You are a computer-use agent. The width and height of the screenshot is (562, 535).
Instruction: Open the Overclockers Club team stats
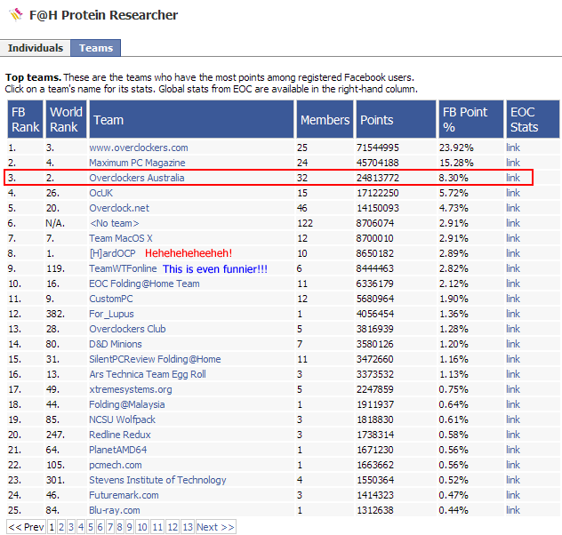(127, 329)
